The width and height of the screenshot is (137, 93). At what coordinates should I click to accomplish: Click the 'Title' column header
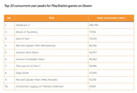click(51, 18)
